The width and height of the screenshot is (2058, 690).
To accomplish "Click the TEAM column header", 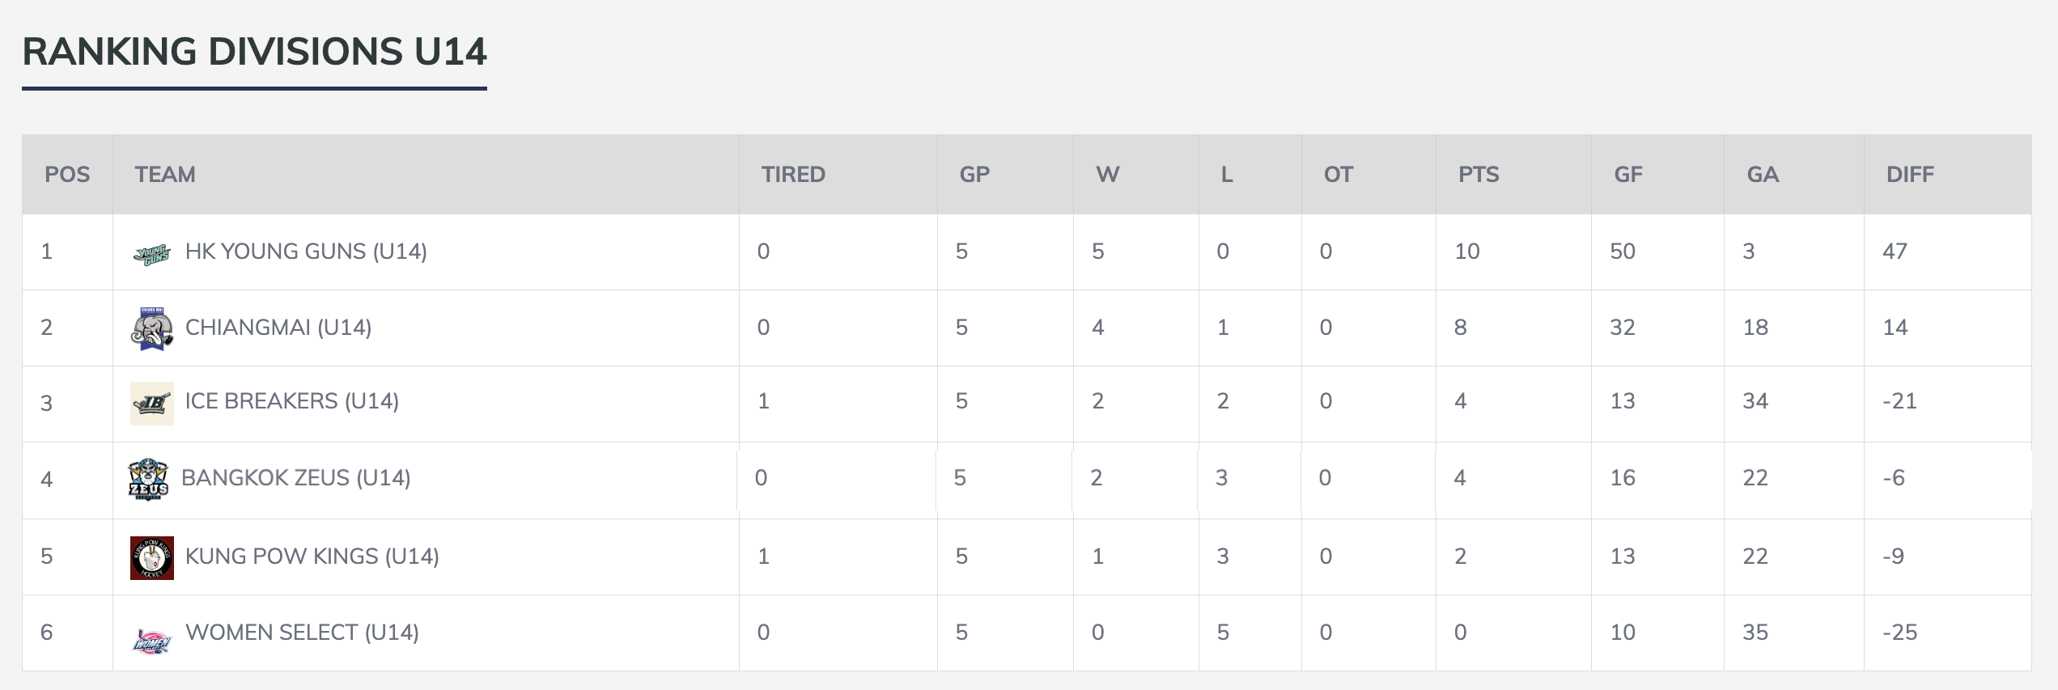I will pyautogui.click(x=165, y=175).
